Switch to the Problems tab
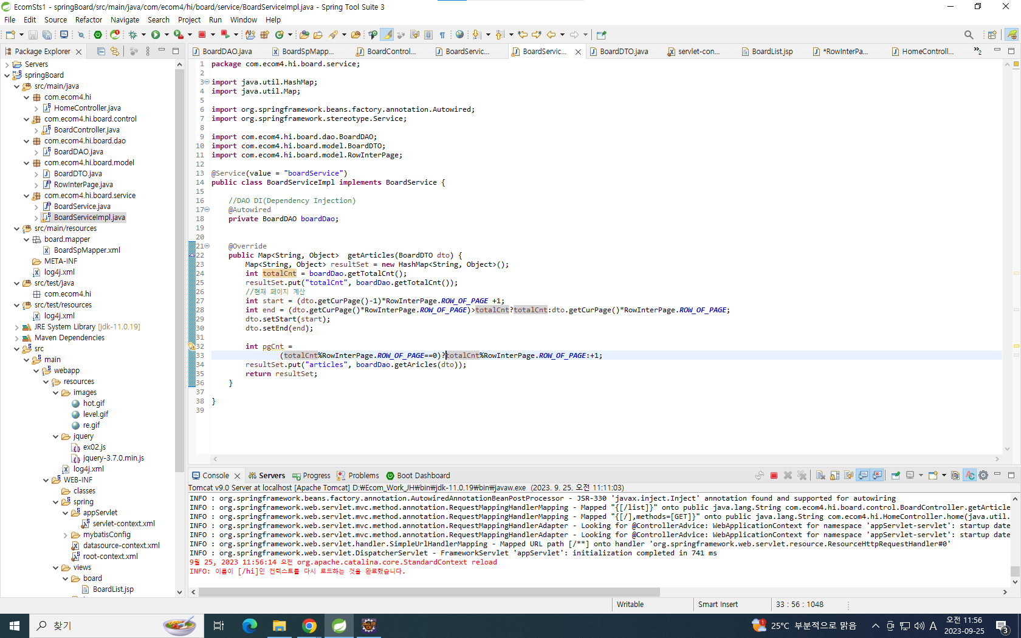The image size is (1021, 638). click(359, 476)
